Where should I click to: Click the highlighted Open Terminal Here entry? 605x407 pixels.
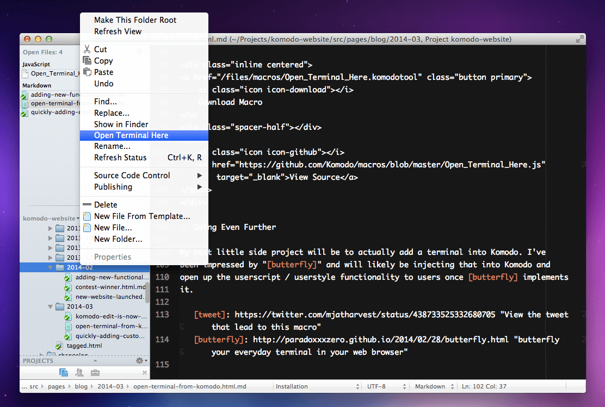[144, 135]
